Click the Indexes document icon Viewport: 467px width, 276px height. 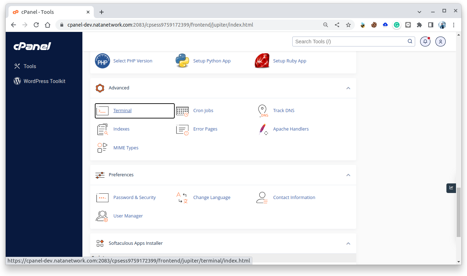[x=102, y=129]
